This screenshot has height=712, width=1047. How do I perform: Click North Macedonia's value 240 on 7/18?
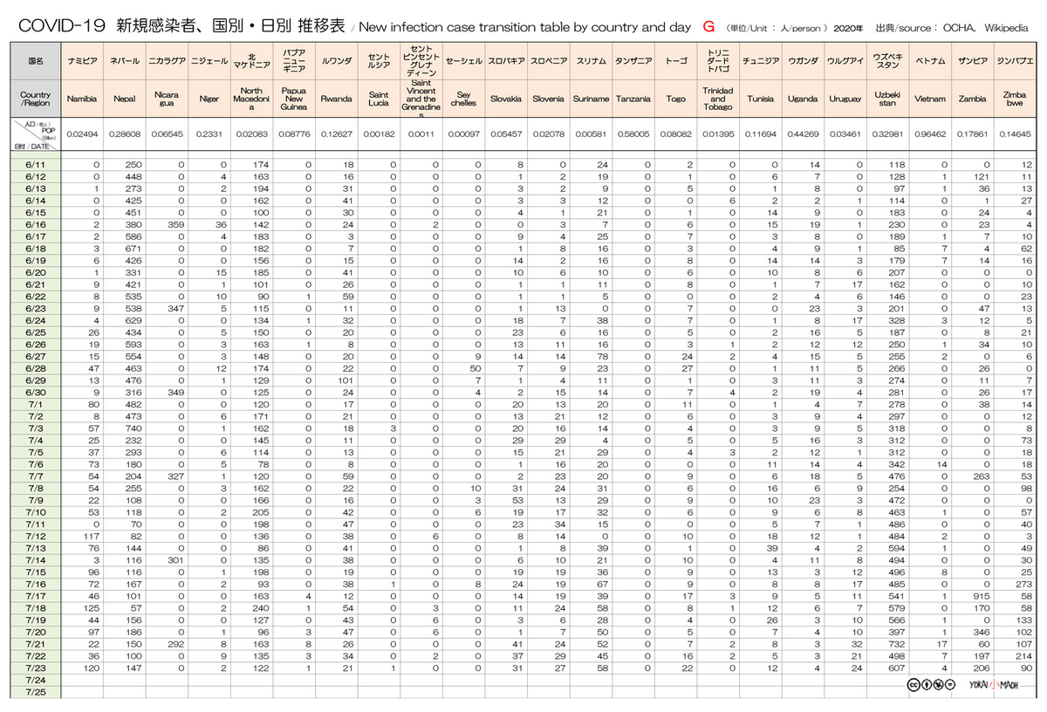[x=261, y=607]
